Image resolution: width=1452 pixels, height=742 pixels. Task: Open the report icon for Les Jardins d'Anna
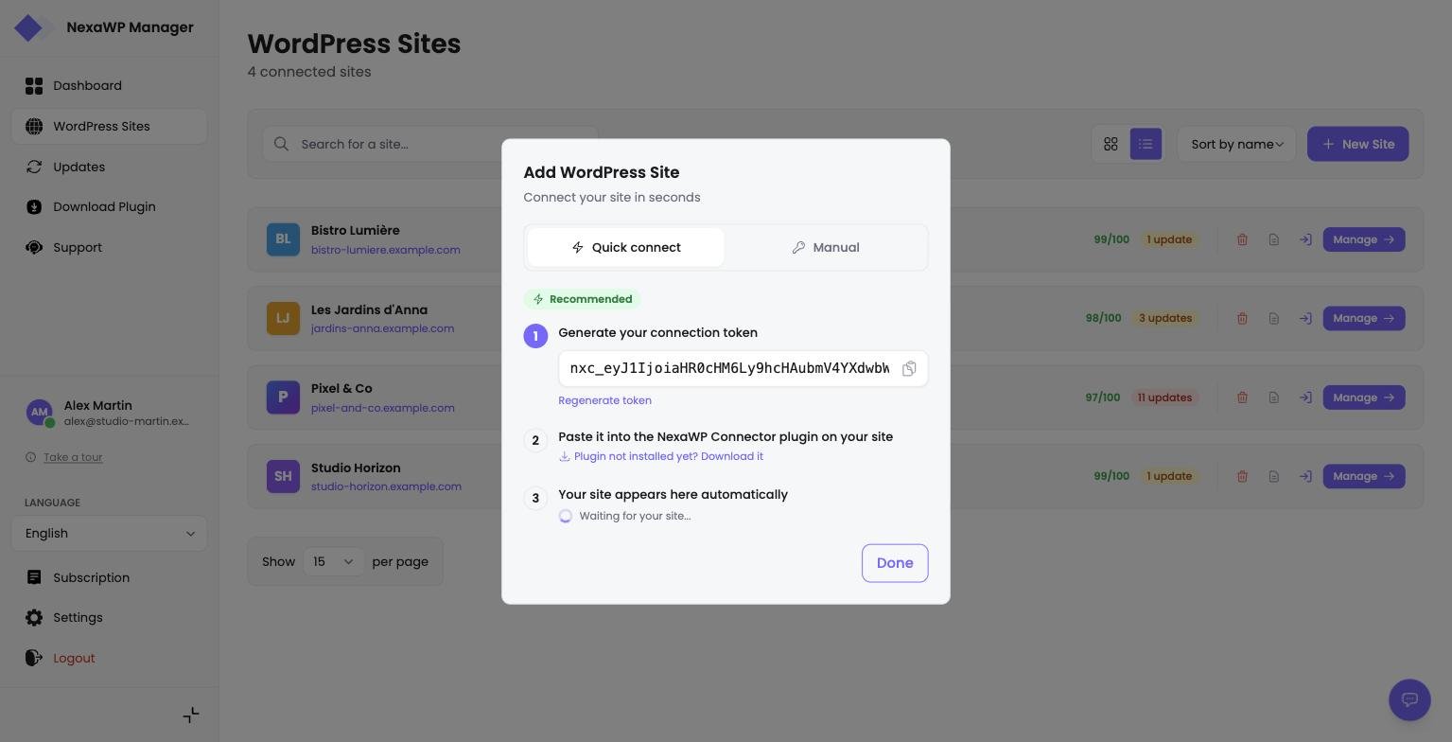pyautogui.click(x=1274, y=318)
